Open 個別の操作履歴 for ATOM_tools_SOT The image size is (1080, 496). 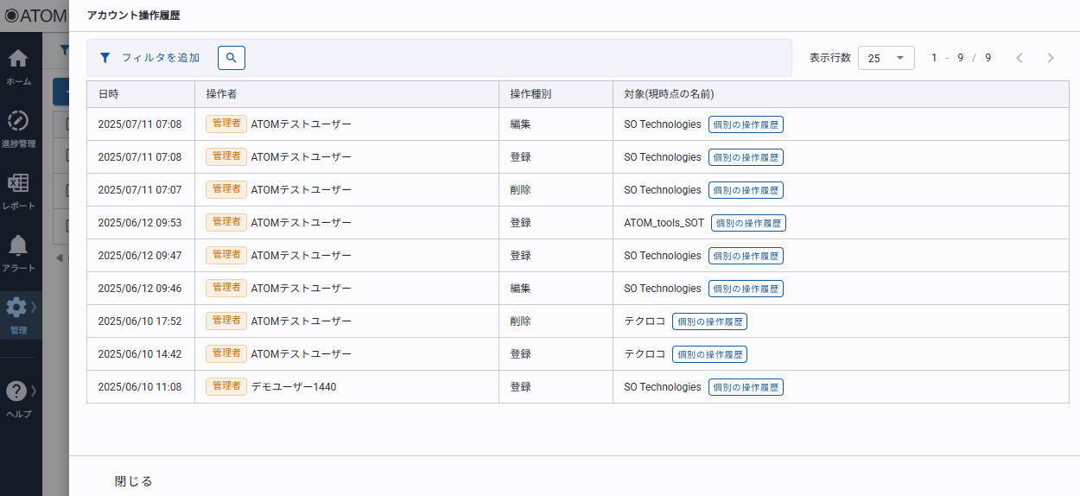pyautogui.click(x=748, y=223)
